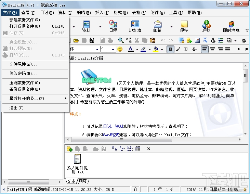Open the 即时消息 instant message module

click(x=231, y=26)
